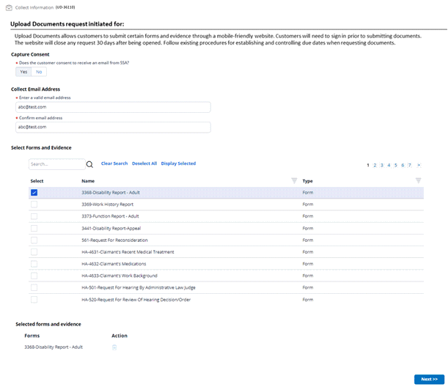This screenshot has height=387, width=448.
Task: Select the 561-Request For Reconsideration checkbox
Action: tap(34, 240)
